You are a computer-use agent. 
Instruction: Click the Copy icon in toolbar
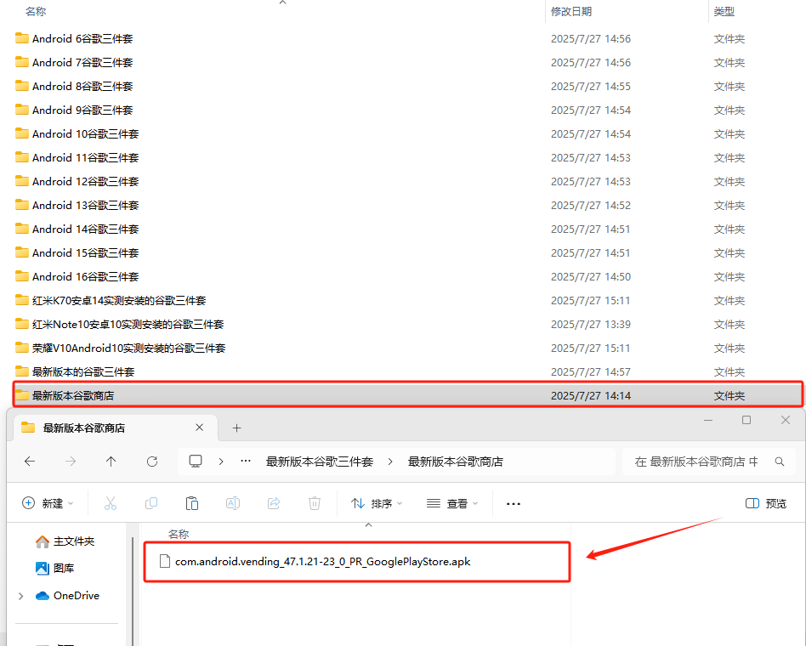(x=151, y=503)
